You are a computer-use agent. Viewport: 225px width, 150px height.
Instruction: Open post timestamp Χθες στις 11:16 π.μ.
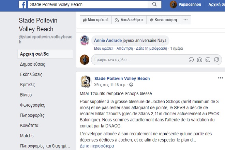pyautogui.click(x=110, y=85)
